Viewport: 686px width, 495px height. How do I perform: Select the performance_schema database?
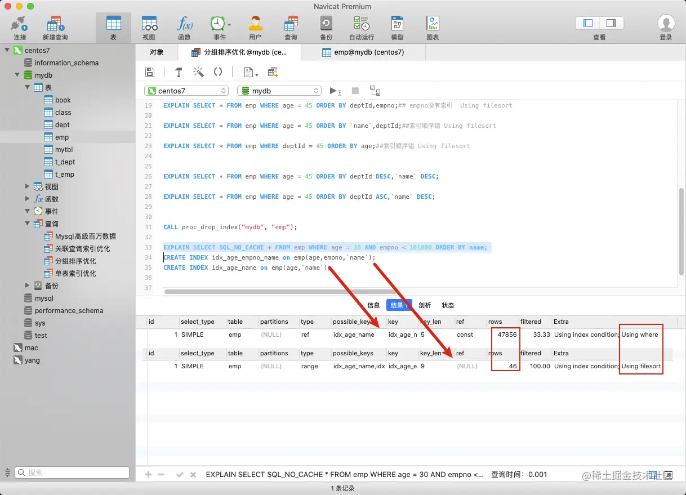tap(68, 310)
